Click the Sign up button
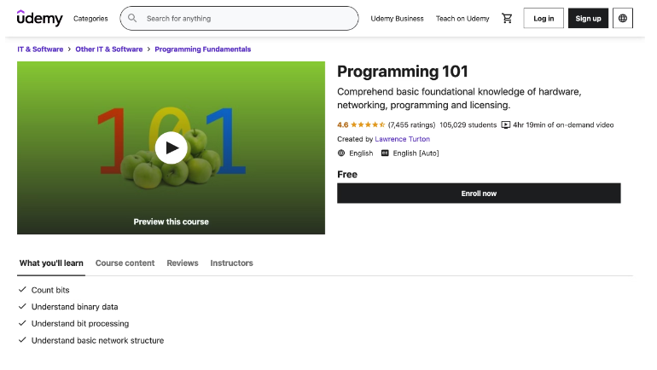 click(x=588, y=18)
